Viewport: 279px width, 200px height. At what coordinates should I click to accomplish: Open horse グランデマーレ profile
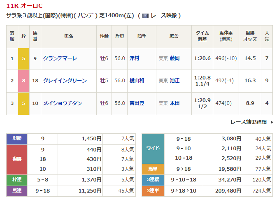point(60,58)
